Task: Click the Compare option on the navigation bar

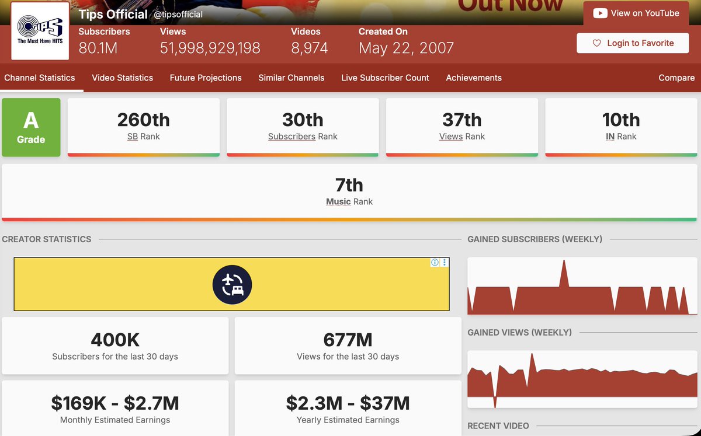Action: coord(676,78)
